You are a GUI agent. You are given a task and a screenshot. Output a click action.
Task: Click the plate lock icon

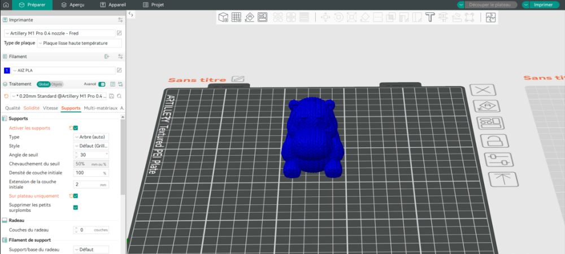[x=492, y=140]
